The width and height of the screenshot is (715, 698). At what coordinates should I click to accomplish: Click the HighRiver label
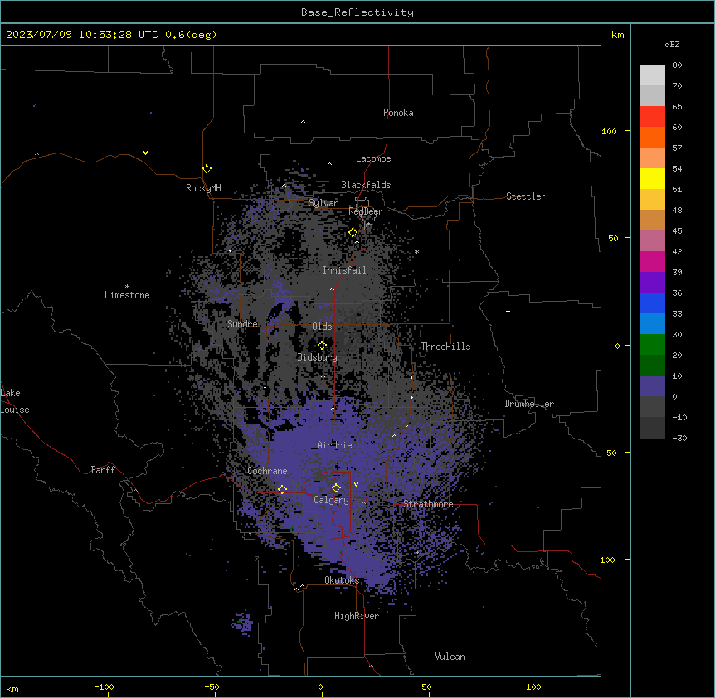coord(357,616)
